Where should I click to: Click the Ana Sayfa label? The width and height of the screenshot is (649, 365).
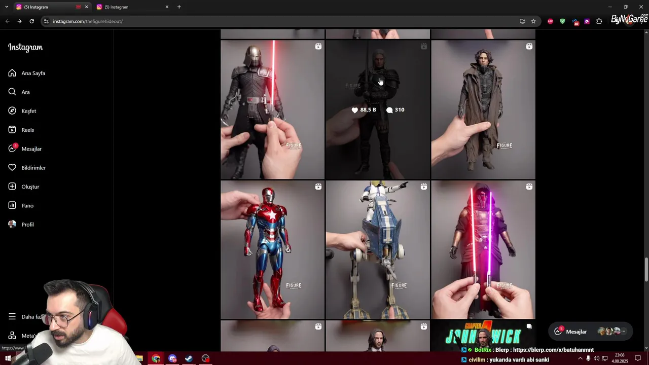(x=33, y=73)
